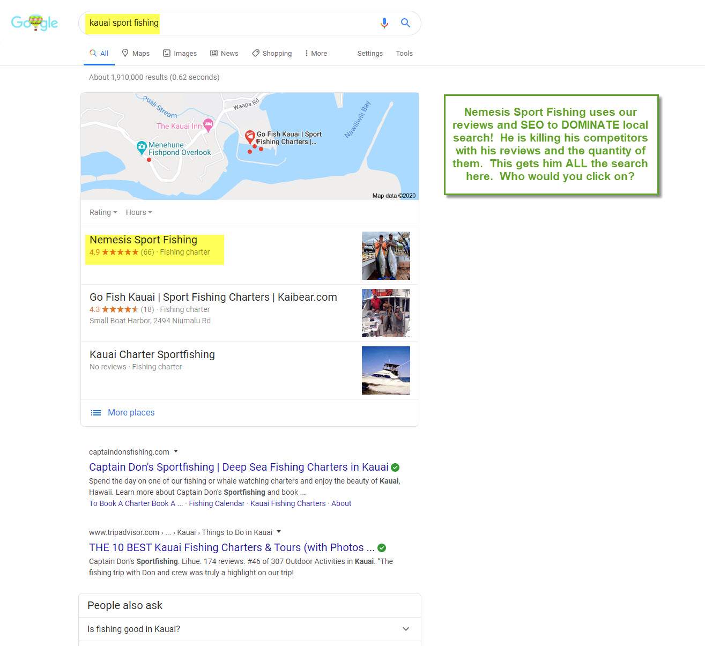Click 'To Book A Charter Book A ...' sitelink
This screenshot has width=705, height=646.
[x=136, y=503]
